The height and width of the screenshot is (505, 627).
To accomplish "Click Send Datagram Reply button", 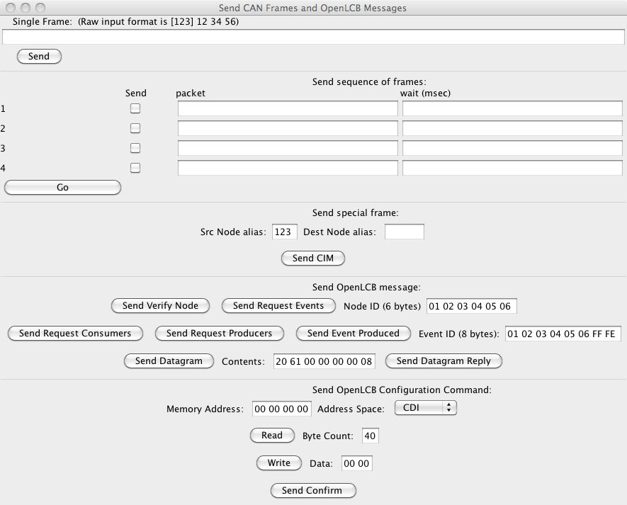I will click(x=444, y=361).
